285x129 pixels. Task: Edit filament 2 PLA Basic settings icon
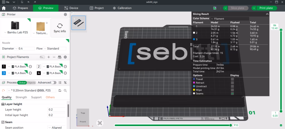click(65, 66)
